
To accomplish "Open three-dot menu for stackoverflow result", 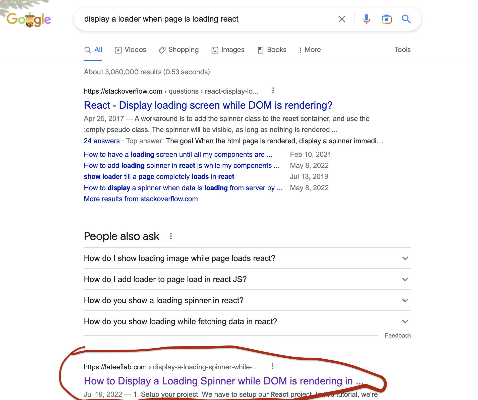I will click(273, 91).
